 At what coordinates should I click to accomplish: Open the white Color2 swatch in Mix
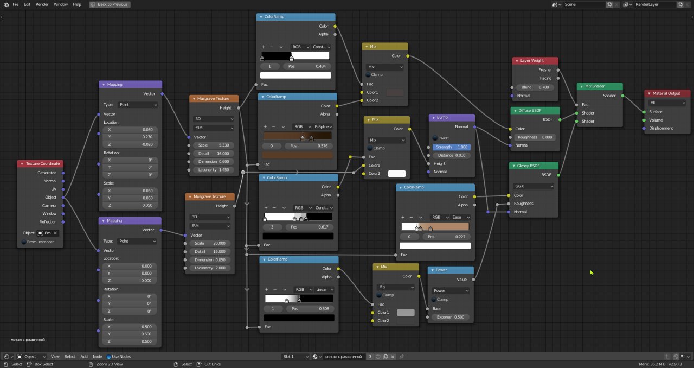coord(397,174)
